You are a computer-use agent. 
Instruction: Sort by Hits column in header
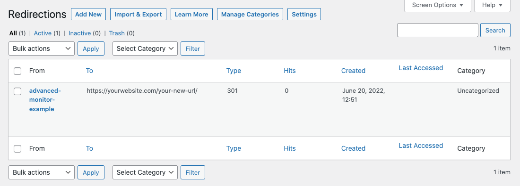pos(289,71)
